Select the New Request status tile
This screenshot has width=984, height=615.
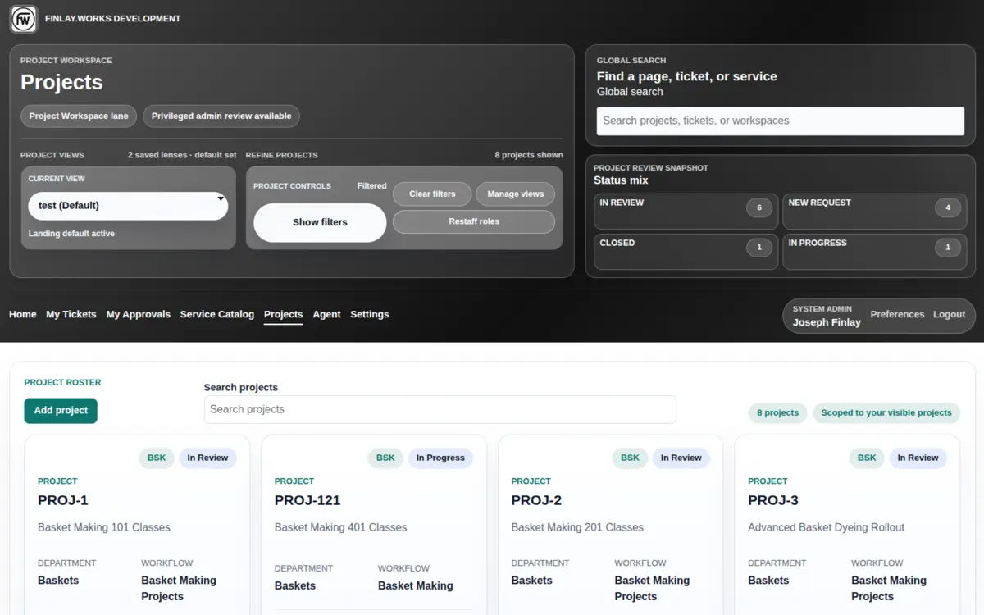[x=875, y=211]
